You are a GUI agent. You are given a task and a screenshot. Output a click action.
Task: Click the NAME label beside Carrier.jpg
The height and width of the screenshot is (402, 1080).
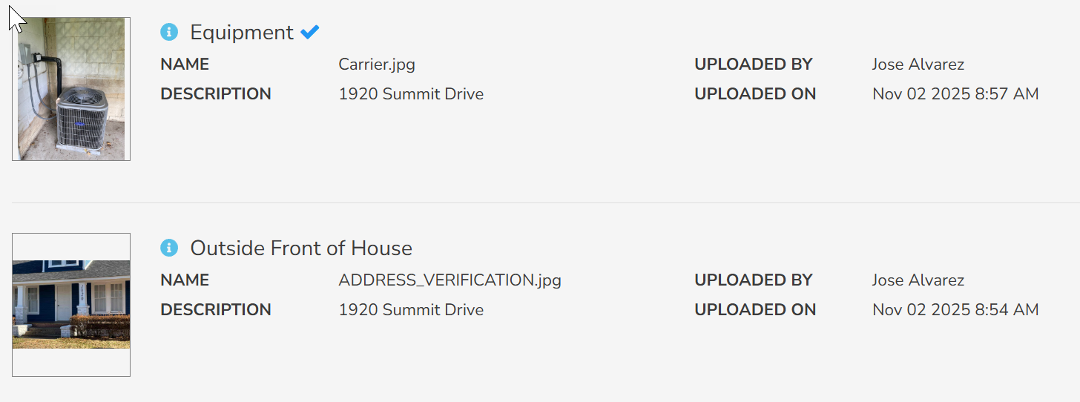[185, 65]
